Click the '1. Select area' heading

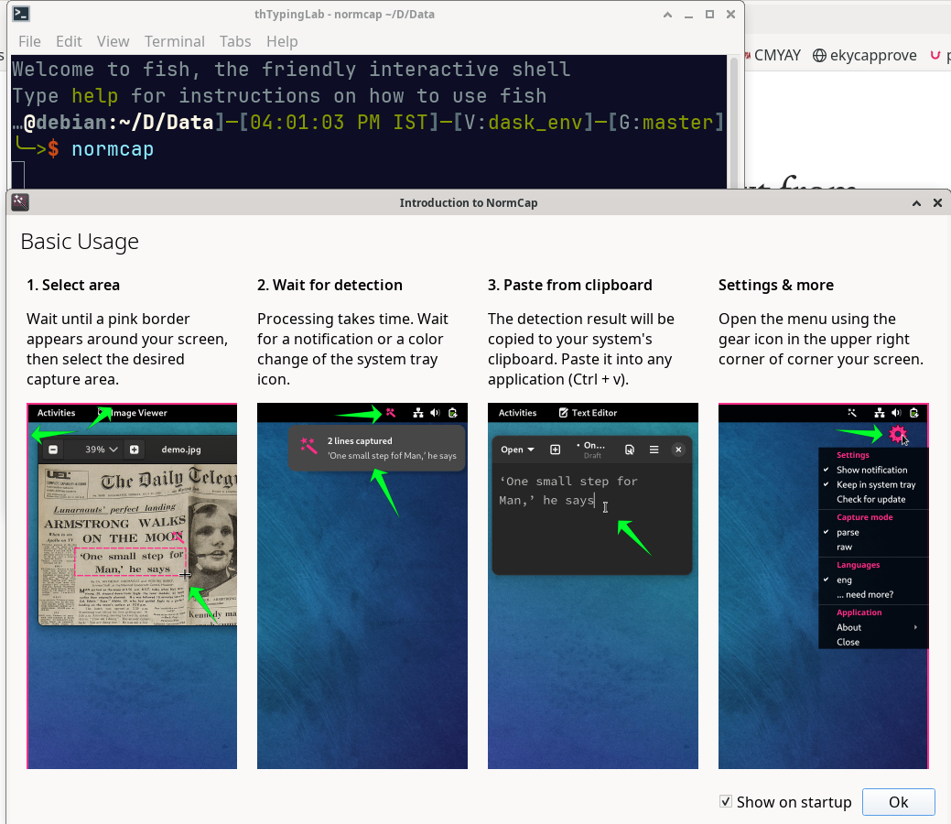click(x=73, y=285)
